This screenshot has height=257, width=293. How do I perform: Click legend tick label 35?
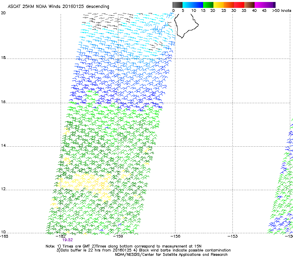(244, 11)
